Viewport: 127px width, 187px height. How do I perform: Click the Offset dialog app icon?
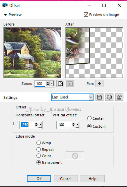click(x=5, y=5)
